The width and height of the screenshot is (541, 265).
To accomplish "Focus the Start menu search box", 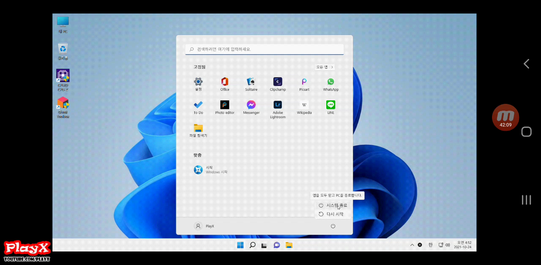I will (264, 49).
